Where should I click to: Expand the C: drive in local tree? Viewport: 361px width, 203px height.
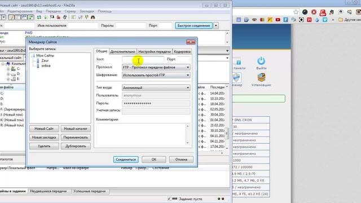click(8, 69)
